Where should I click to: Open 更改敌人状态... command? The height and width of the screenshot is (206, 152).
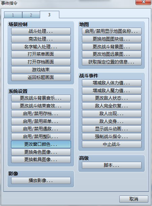pos(112,98)
